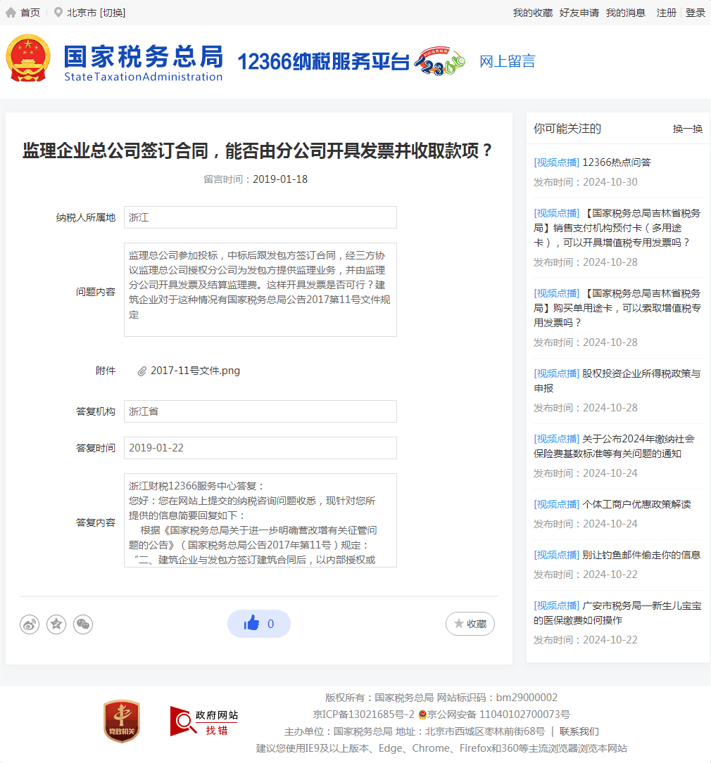The height and width of the screenshot is (763, 711).
Task: Open the 政府网站找错 icon
Action: [204, 722]
